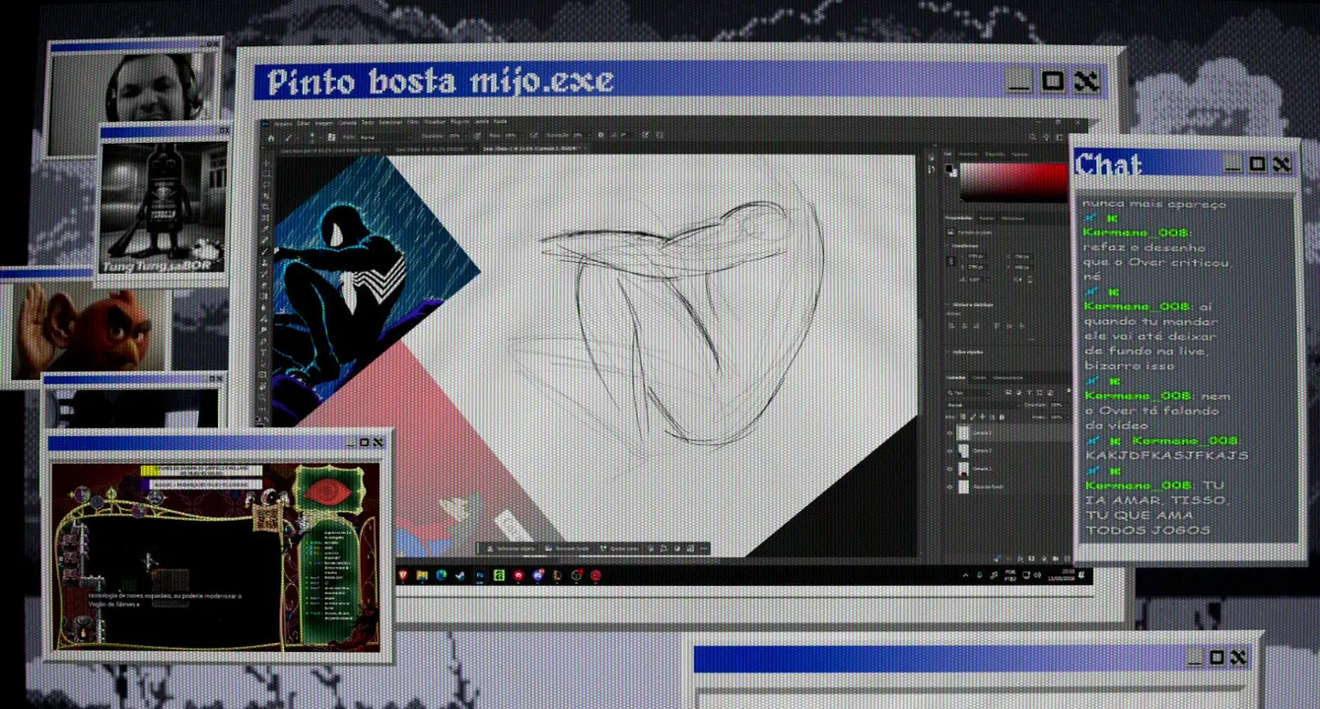Viewport: 1320px width, 709px height.
Task: Open the layer kind filter dropdown
Action: pos(968,392)
